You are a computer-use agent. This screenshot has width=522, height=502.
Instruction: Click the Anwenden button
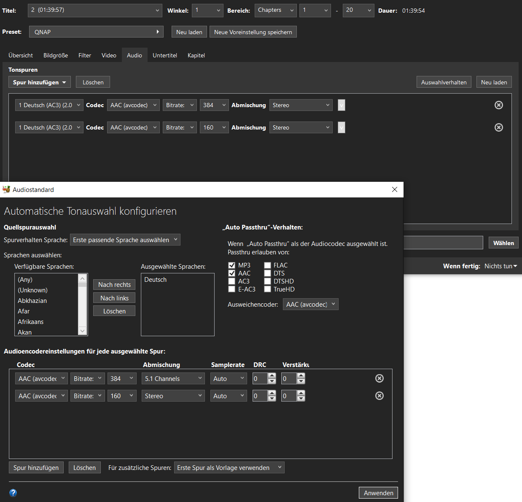coord(378,493)
